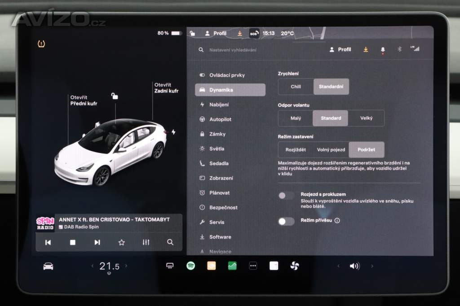Open Nabíjení settings menu
The height and width of the screenshot is (306, 460).
click(219, 105)
